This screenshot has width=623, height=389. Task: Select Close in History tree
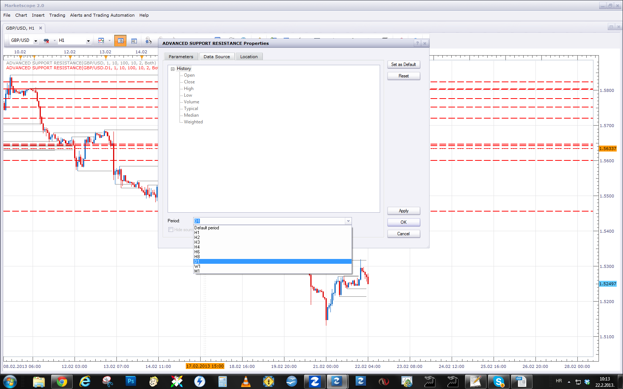coord(189,82)
